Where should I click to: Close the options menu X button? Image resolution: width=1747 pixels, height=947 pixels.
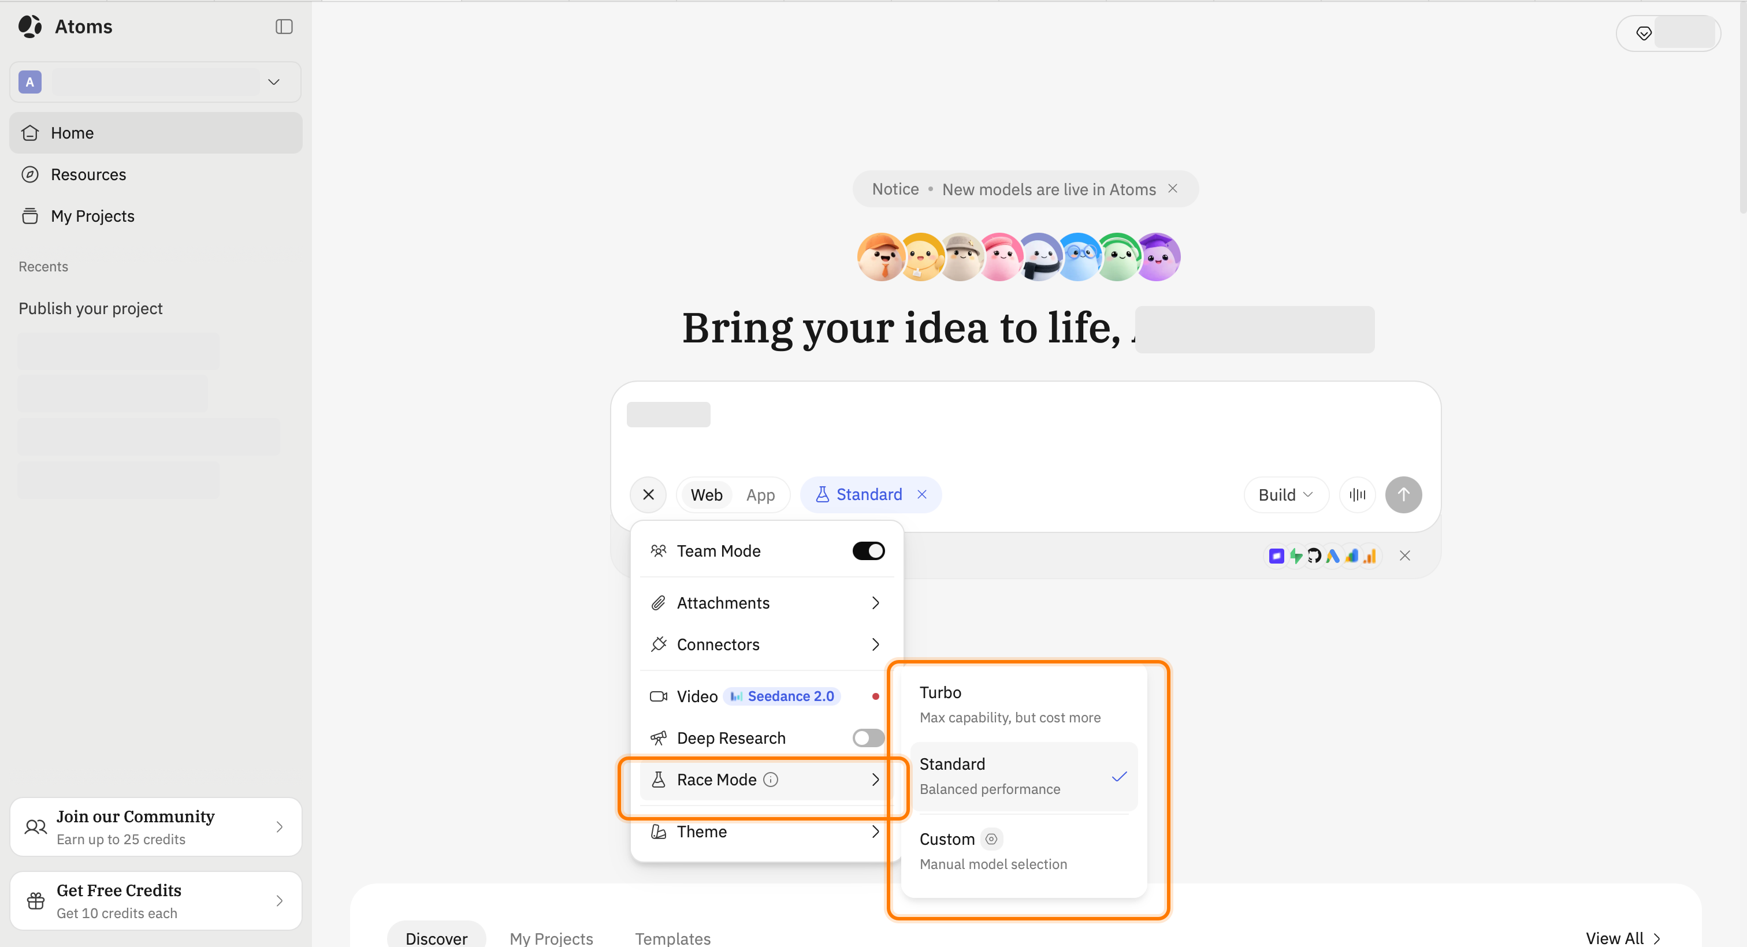click(x=648, y=495)
